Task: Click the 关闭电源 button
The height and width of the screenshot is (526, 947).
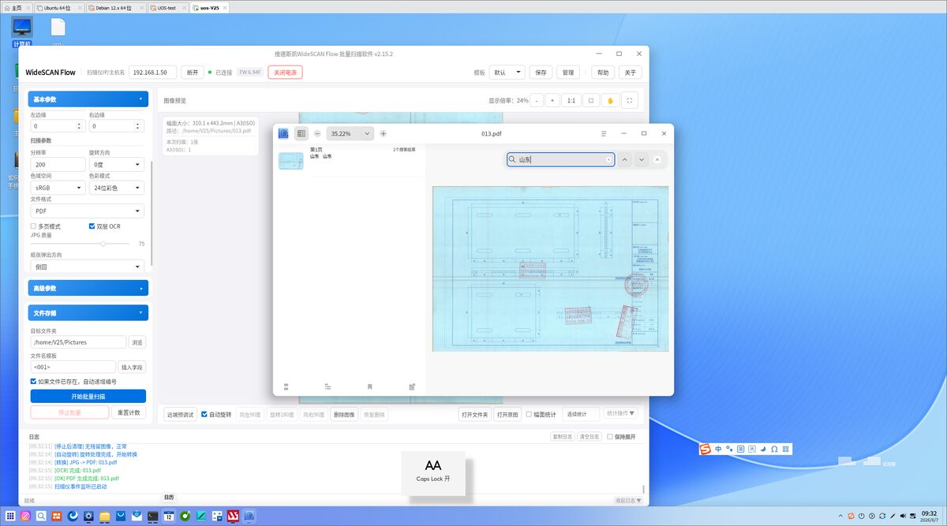Action: coord(285,72)
